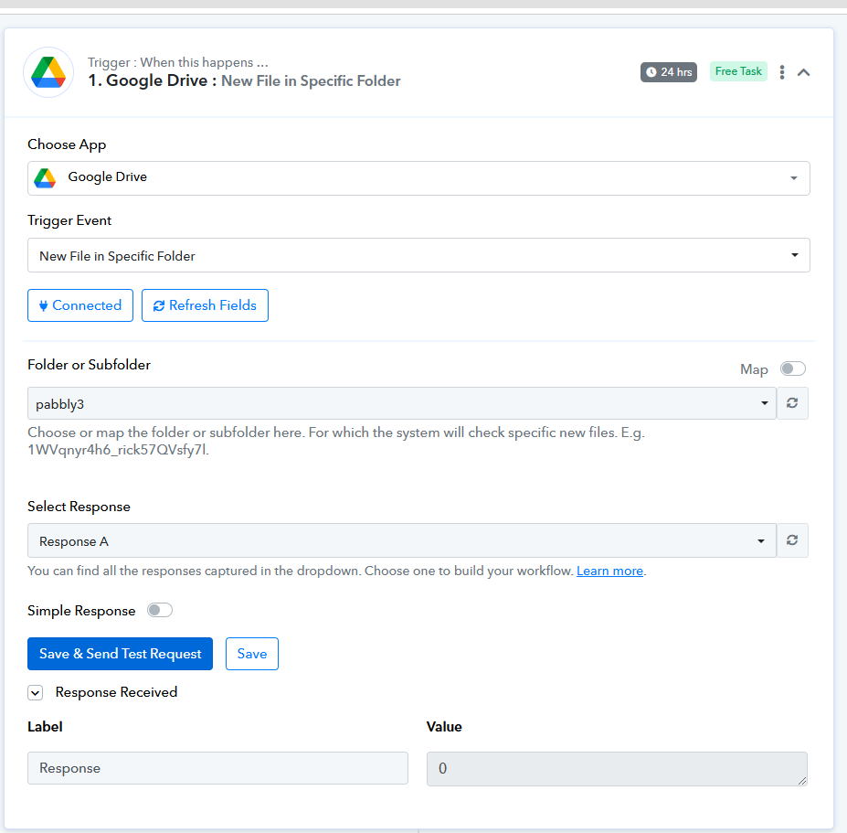Open the Folder or Subfolder dropdown

(402, 403)
